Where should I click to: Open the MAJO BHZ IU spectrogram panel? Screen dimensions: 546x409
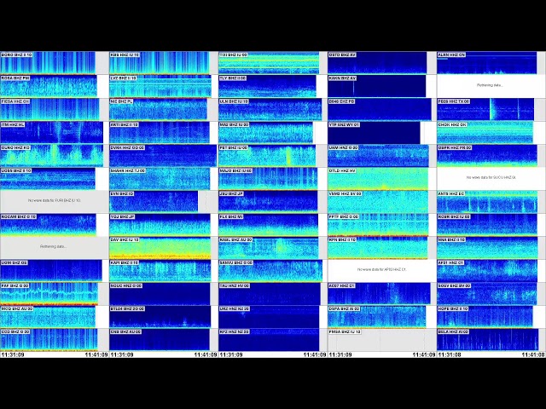pyautogui.click(x=268, y=178)
